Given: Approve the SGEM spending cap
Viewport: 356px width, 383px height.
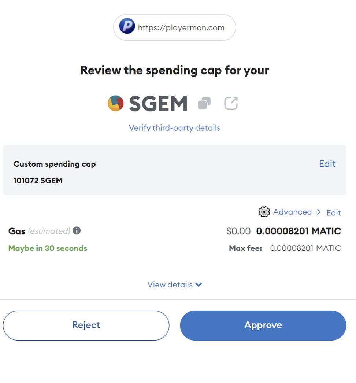Looking at the screenshot, I should click(x=263, y=325).
